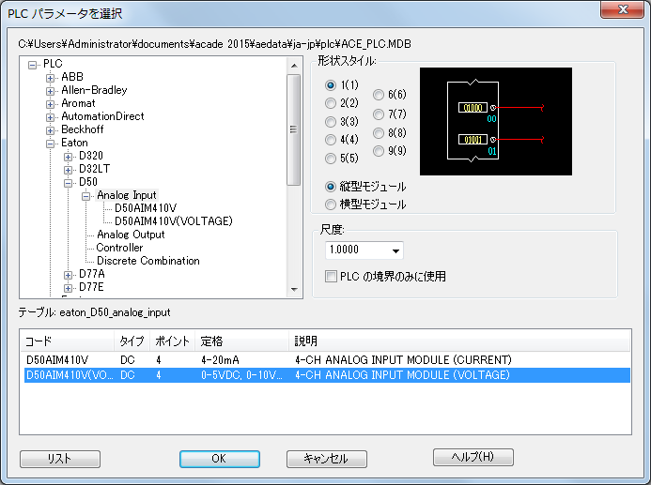This screenshot has height=485, width=651.
Task: Sort by コード column header
Action: click(69, 341)
